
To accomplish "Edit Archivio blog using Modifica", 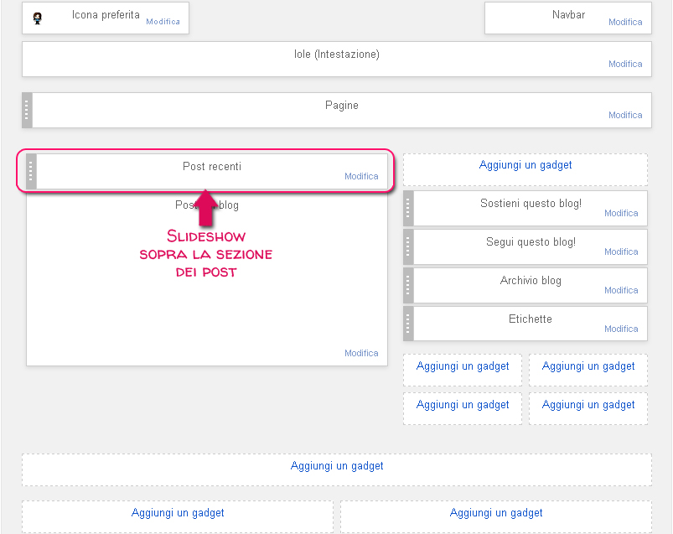I will [621, 290].
